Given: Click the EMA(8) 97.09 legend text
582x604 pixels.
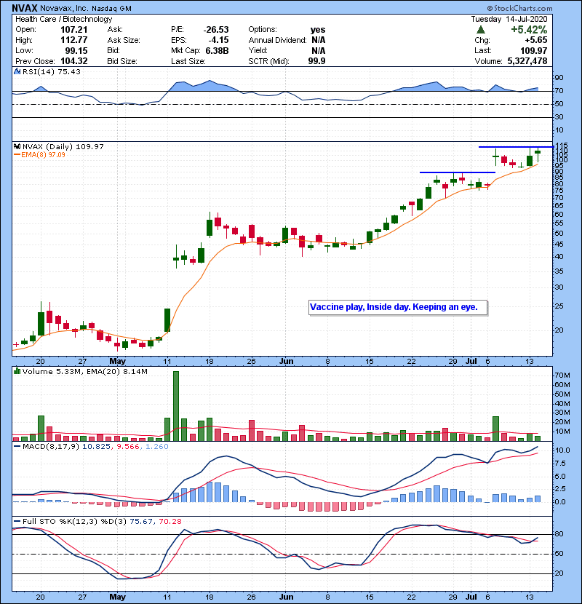Looking at the screenshot, I should pyautogui.click(x=43, y=155).
